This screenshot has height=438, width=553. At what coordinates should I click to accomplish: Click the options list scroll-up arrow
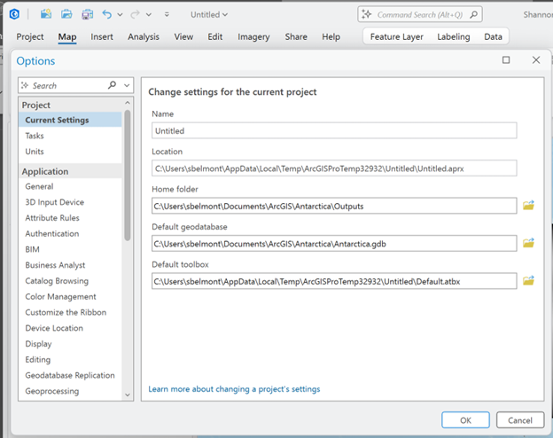[128, 103]
